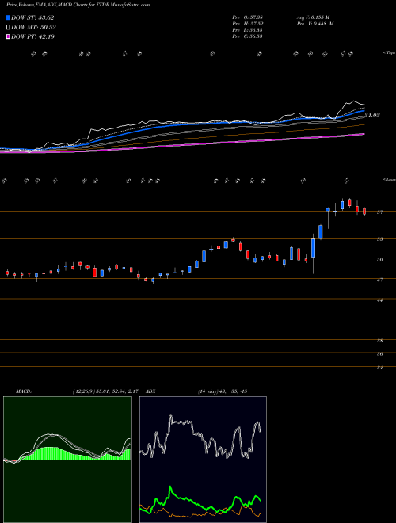Click the 44 price axis label
Viewport: 396px width, 523px height.
(379, 300)
